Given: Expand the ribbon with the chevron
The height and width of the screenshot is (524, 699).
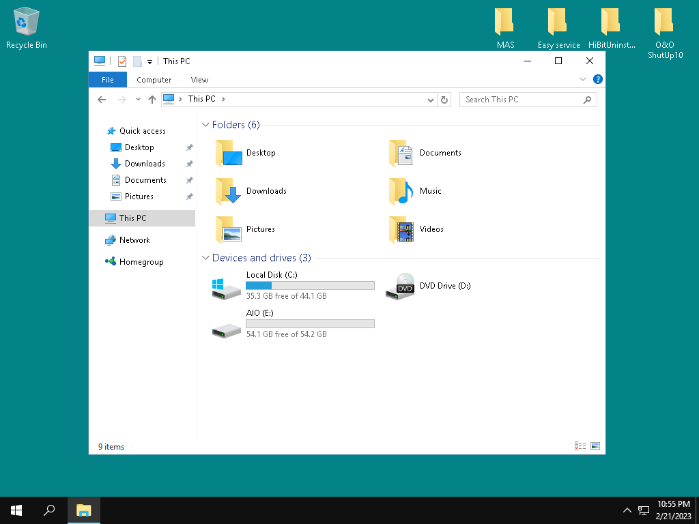Looking at the screenshot, I should point(583,79).
